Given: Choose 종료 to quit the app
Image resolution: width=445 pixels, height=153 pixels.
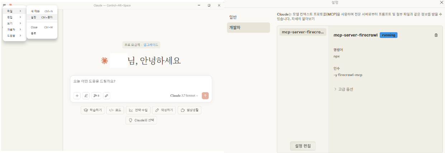Looking at the screenshot, I should tap(42, 33).
